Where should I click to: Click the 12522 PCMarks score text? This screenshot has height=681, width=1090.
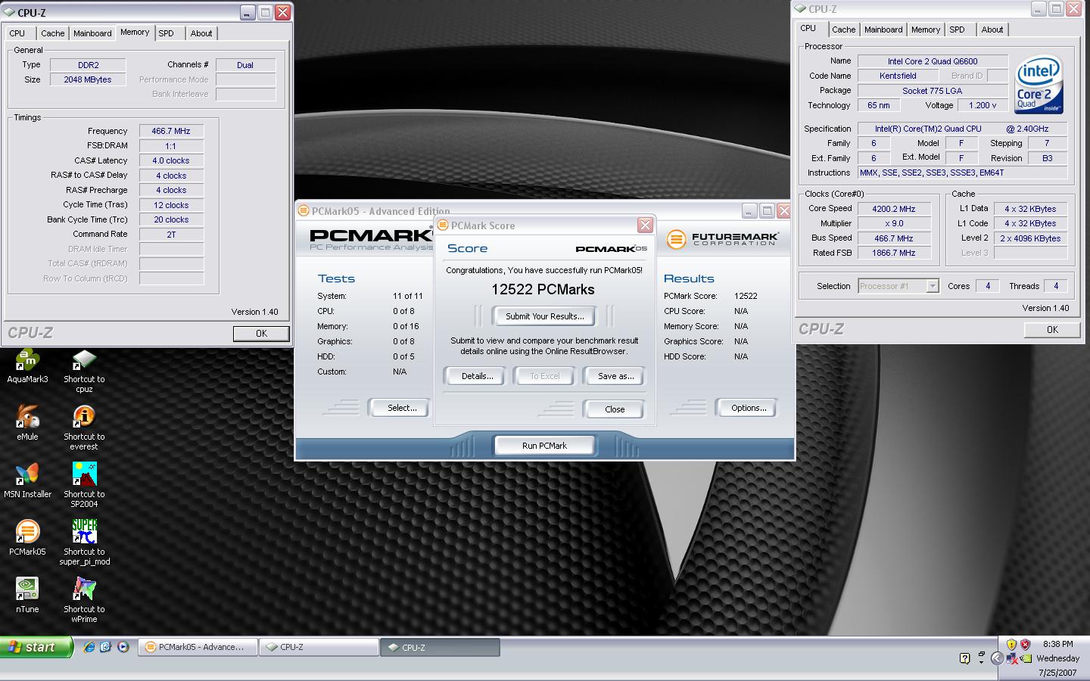543,289
